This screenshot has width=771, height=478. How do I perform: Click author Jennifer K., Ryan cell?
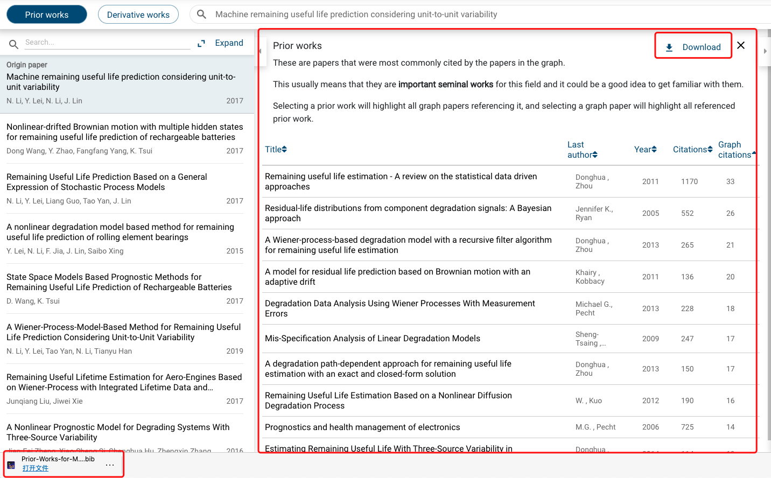[x=594, y=213]
